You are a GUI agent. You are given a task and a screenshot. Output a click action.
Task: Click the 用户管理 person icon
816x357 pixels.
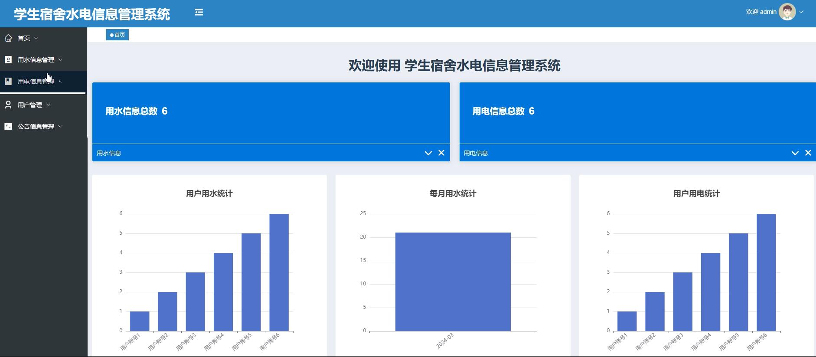point(8,105)
